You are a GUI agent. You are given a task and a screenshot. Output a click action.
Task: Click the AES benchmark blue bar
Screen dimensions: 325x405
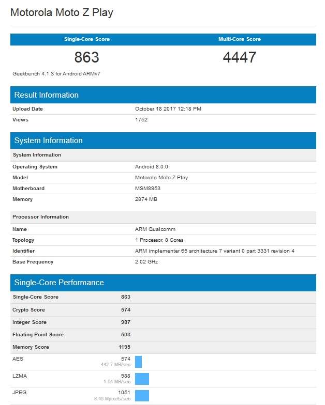coord(138,361)
